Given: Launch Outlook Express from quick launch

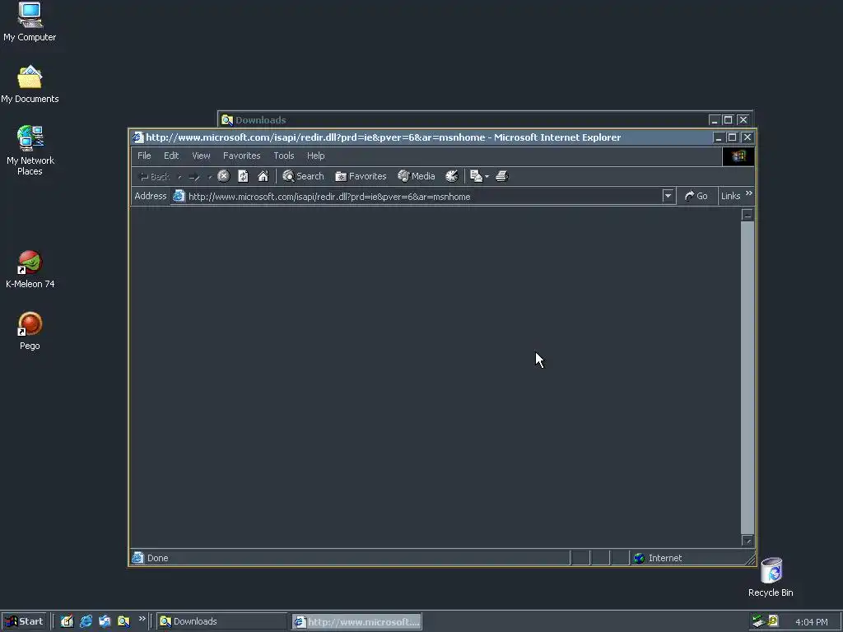Looking at the screenshot, I should (105, 621).
